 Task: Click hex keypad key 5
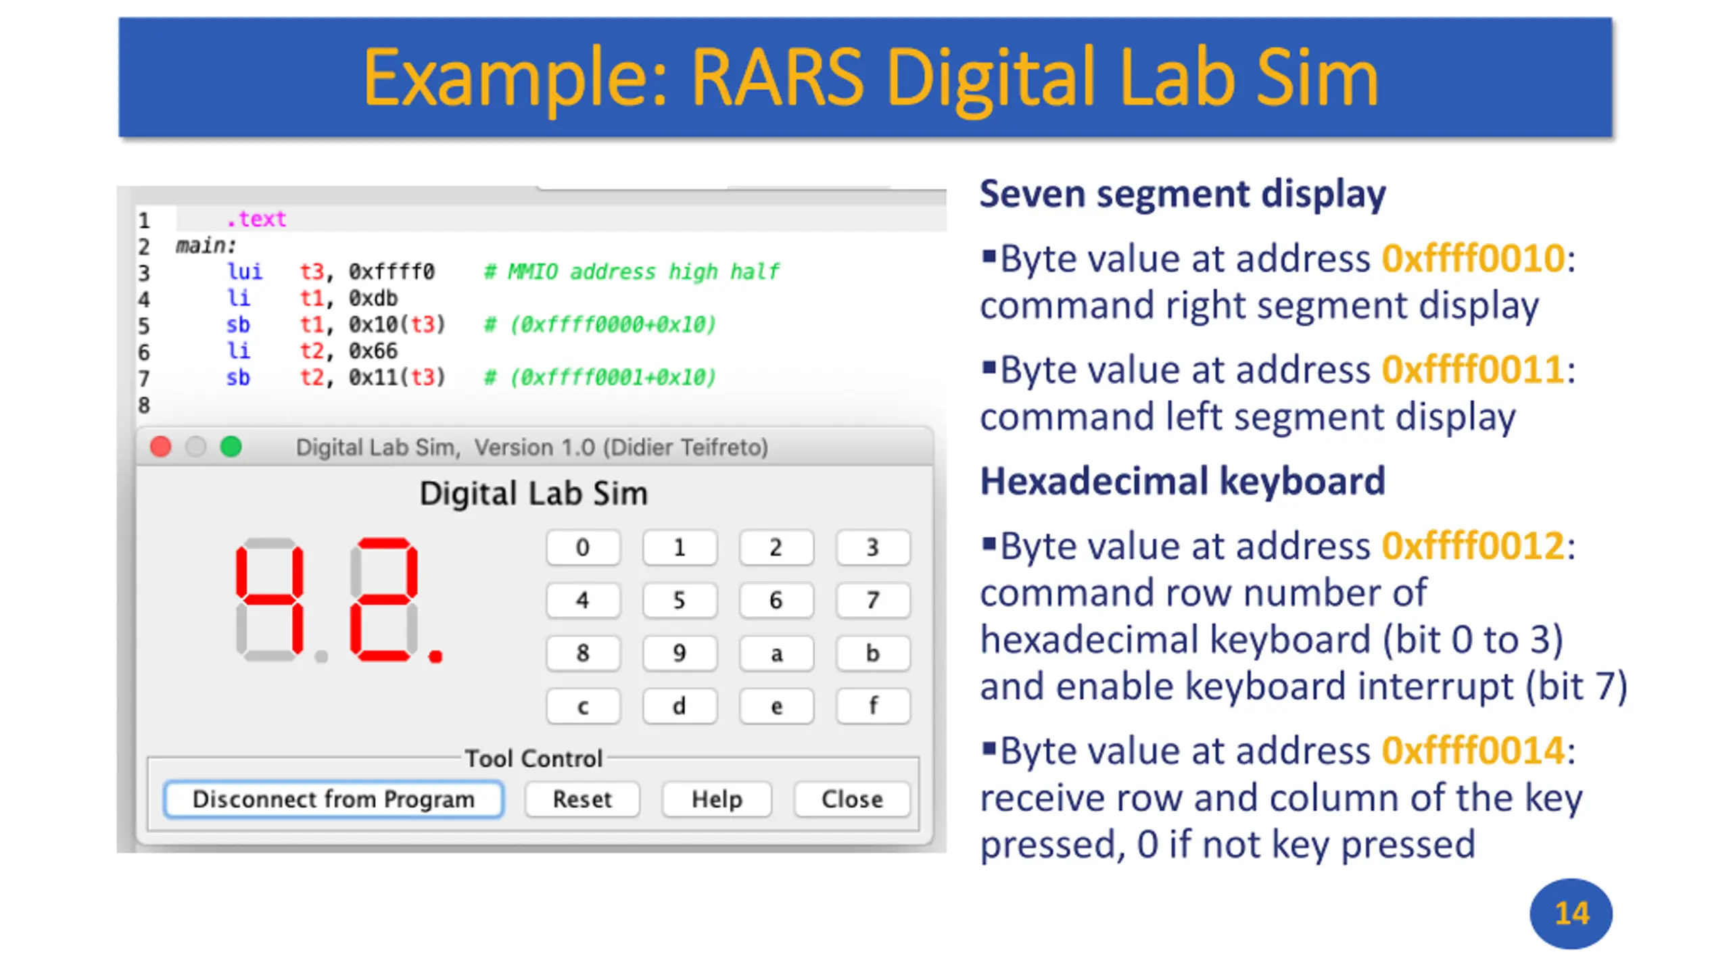point(679,600)
